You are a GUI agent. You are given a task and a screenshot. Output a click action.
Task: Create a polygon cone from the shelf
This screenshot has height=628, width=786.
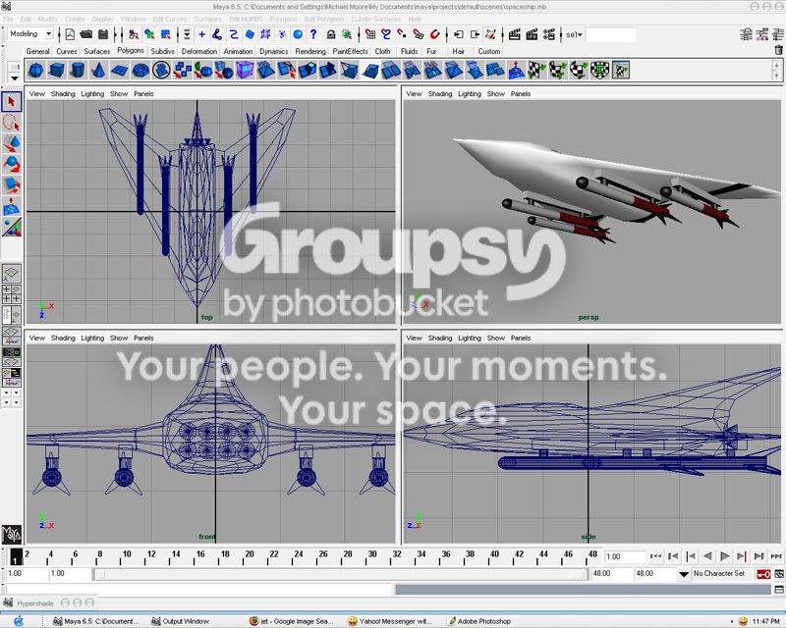98,70
